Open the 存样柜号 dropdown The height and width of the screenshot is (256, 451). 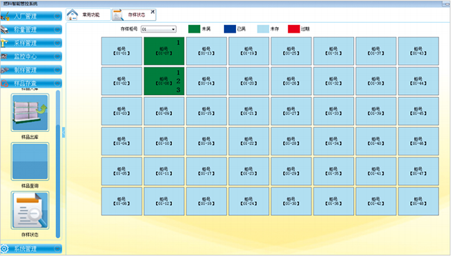click(x=158, y=29)
